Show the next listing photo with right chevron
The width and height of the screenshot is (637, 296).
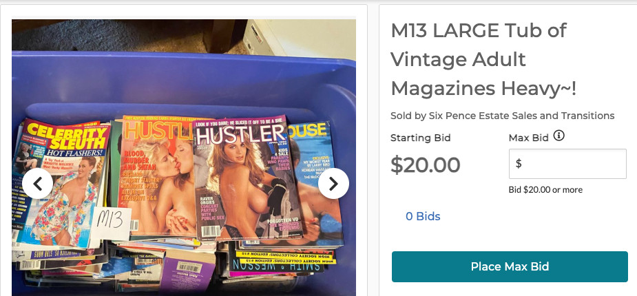click(x=333, y=184)
